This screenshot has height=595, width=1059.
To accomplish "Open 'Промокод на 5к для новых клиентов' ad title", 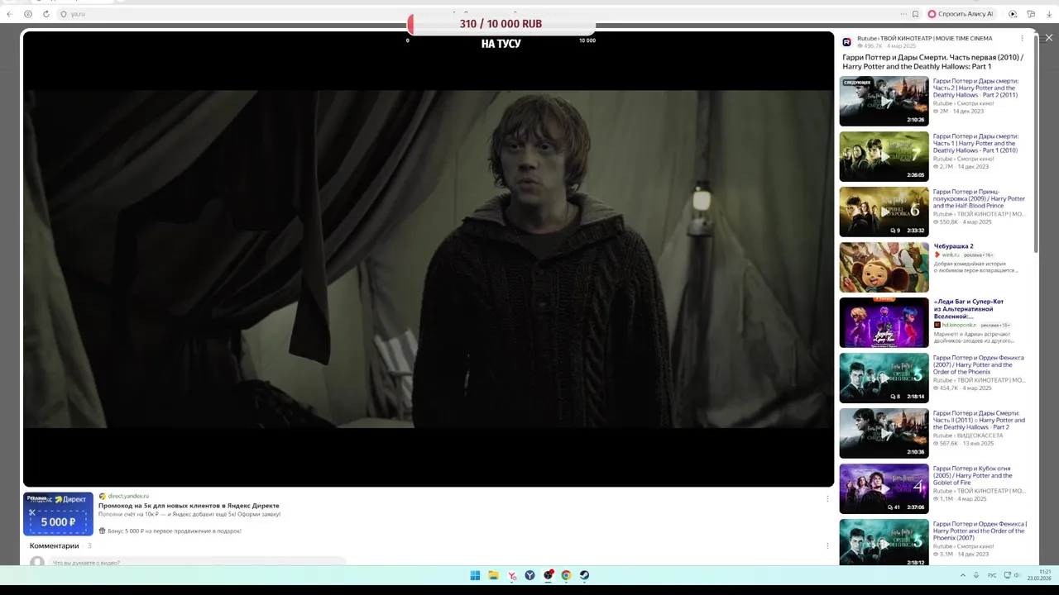I will 189,505.
